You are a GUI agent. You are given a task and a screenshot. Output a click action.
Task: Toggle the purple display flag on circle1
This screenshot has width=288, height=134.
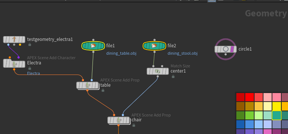coord(232,49)
